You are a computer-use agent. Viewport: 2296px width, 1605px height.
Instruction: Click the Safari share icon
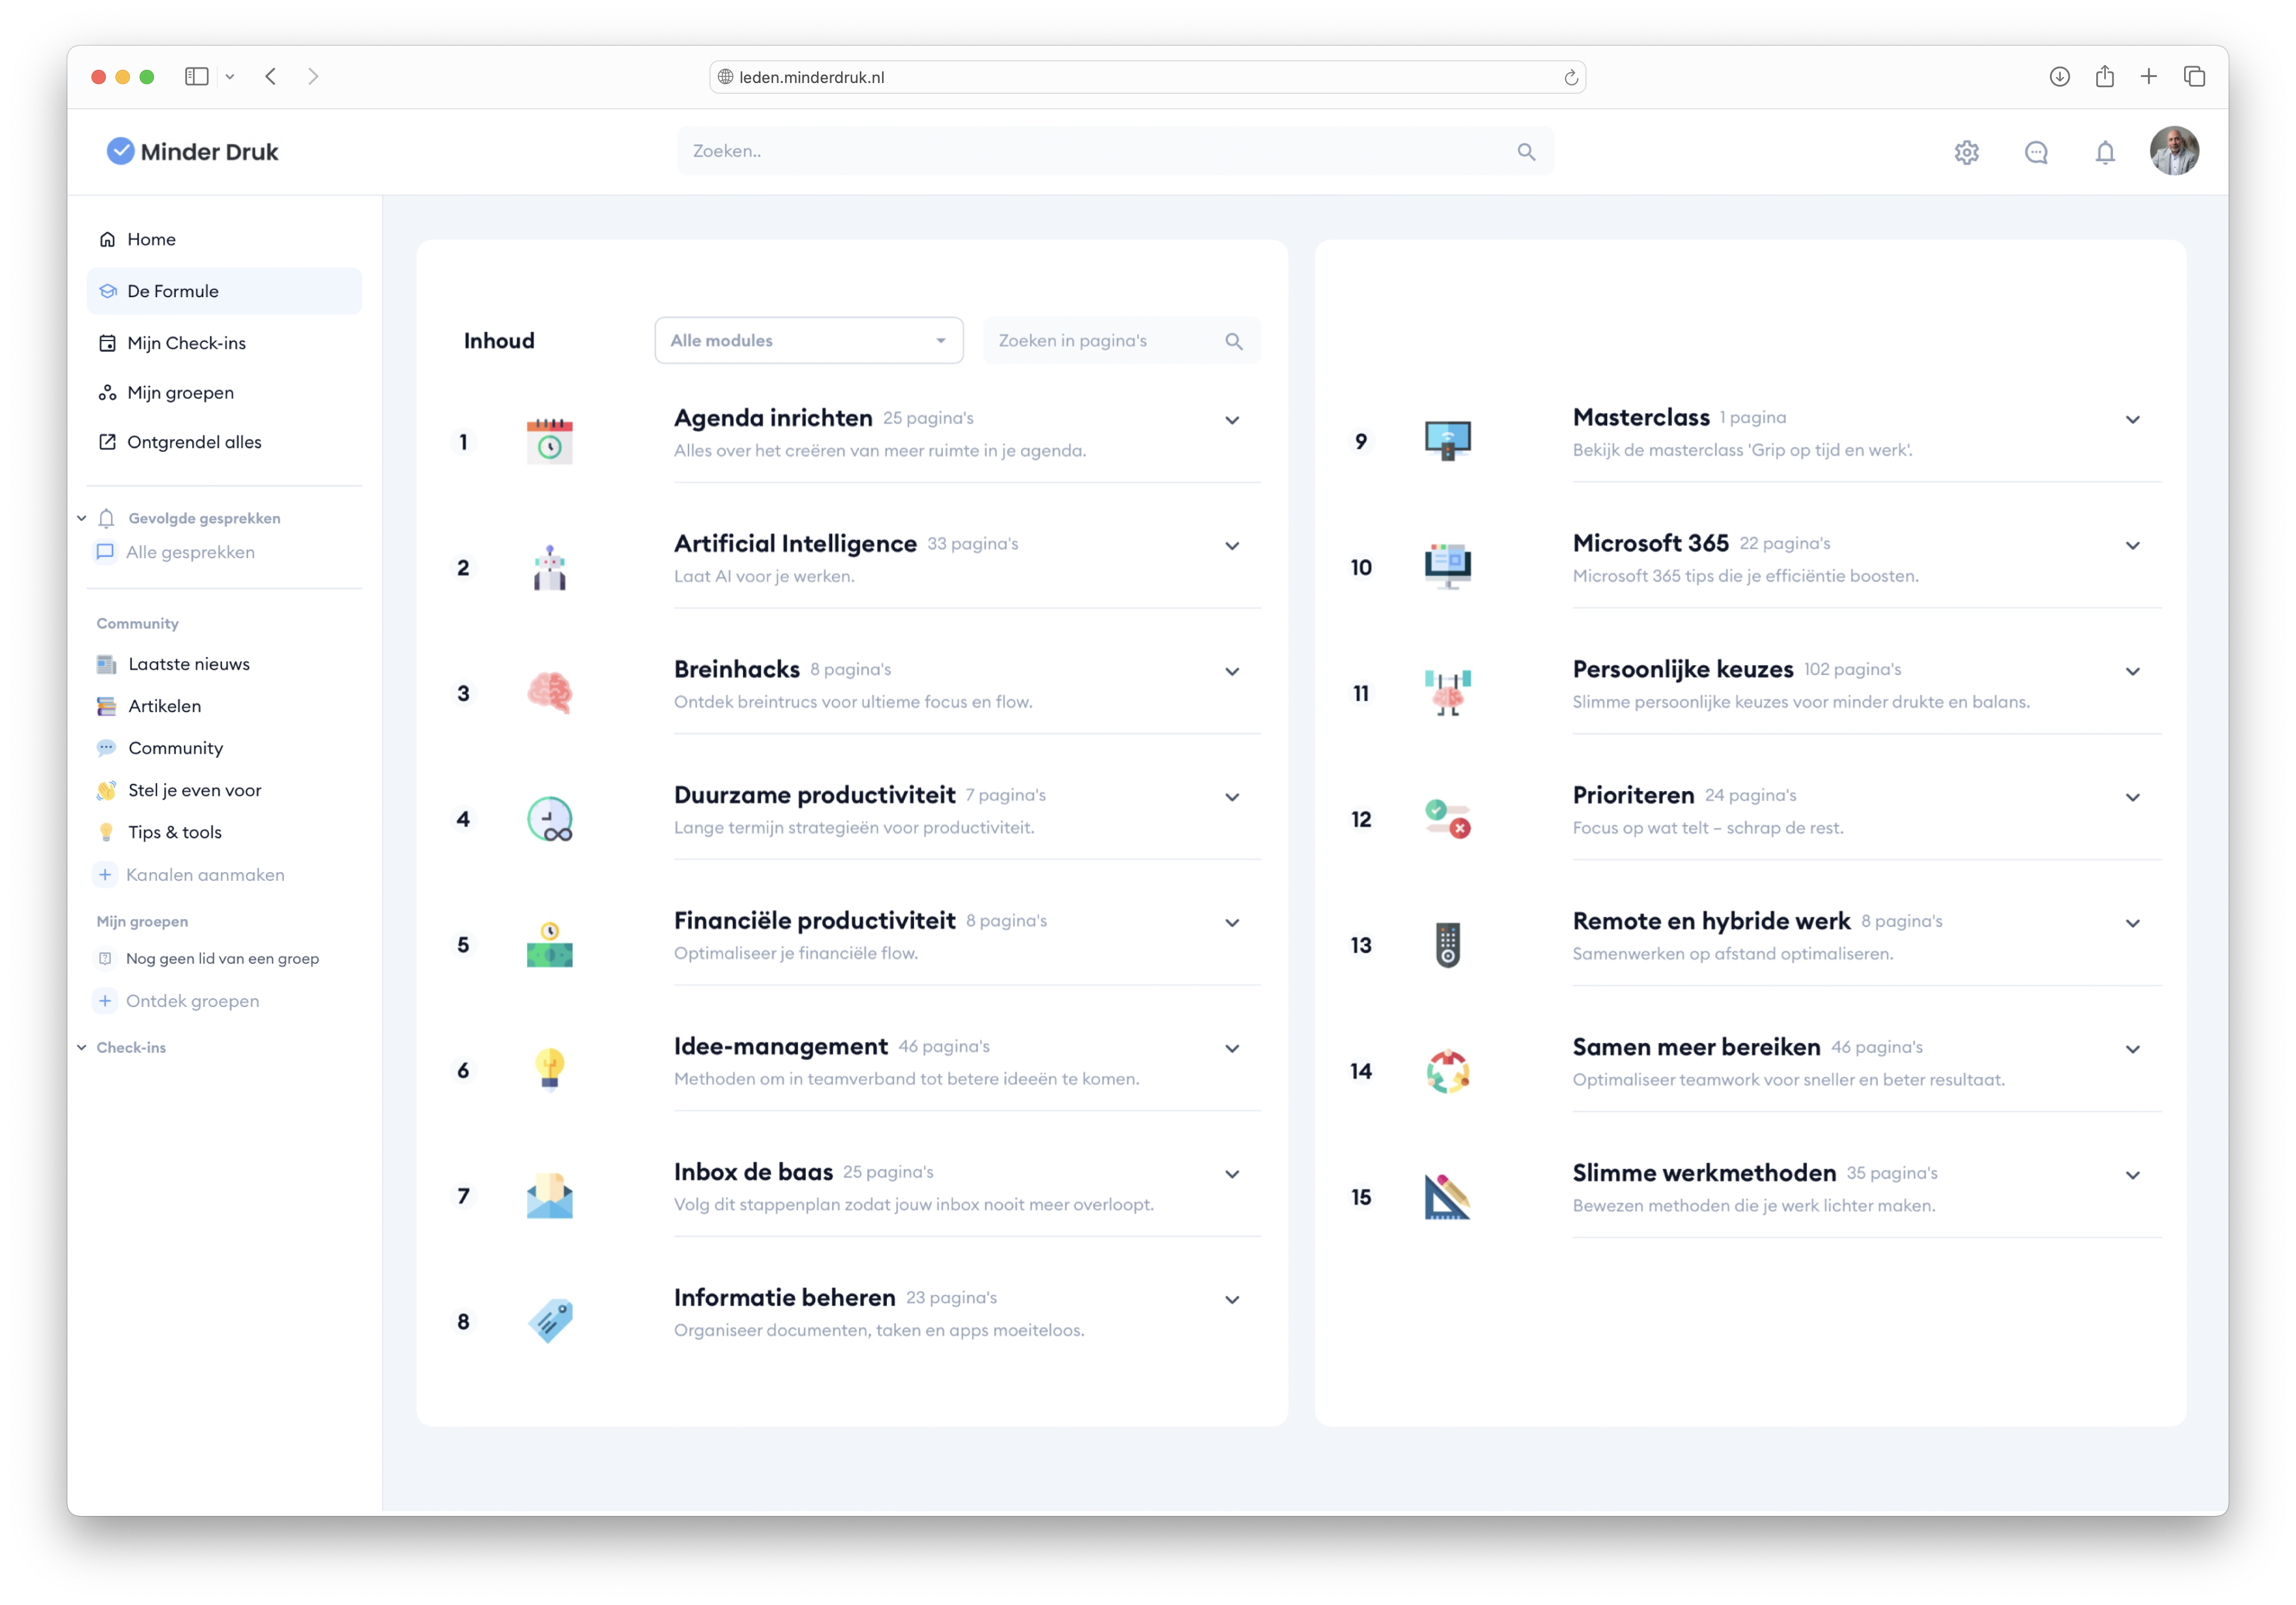point(2104,77)
